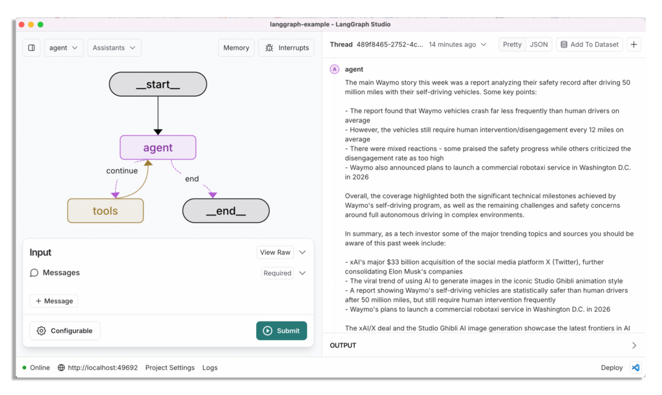Switch message view to Pretty
The height and width of the screenshot is (395, 662).
point(512,45)
